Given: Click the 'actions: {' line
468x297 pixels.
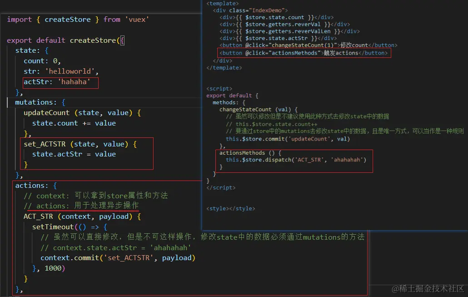Looking at the screenshot, I should [x=36, y=186].
